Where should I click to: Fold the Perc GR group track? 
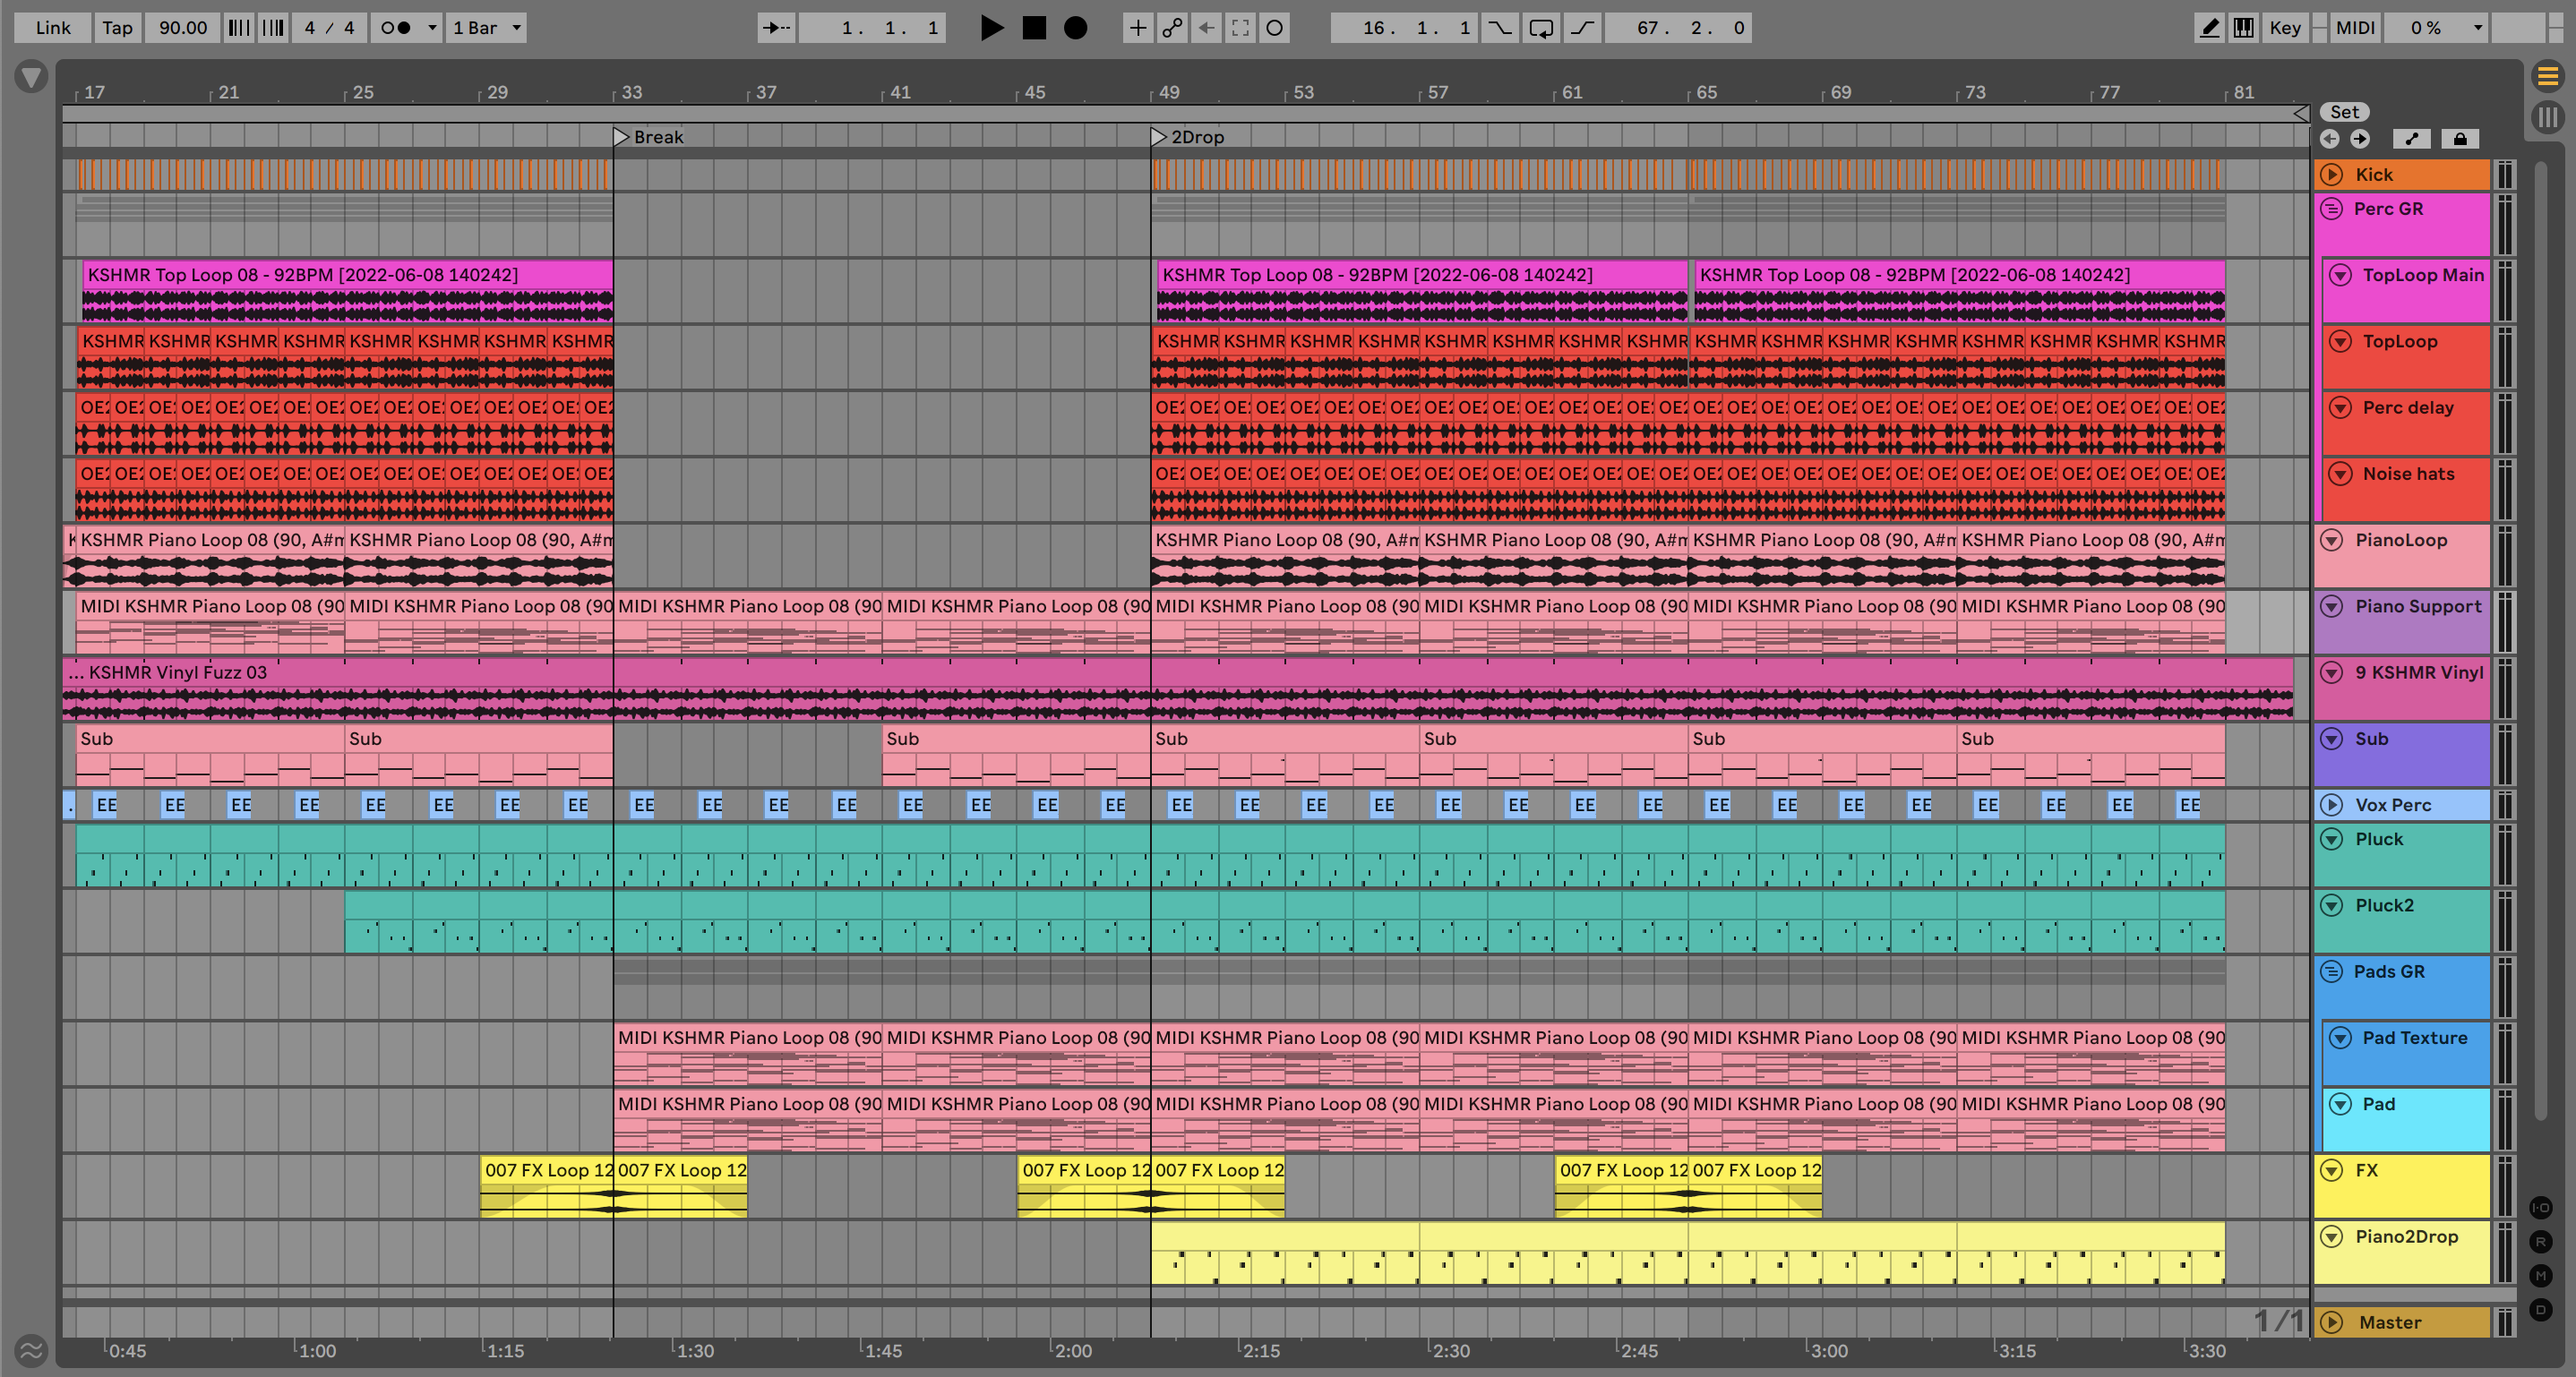coord(2332,209)
